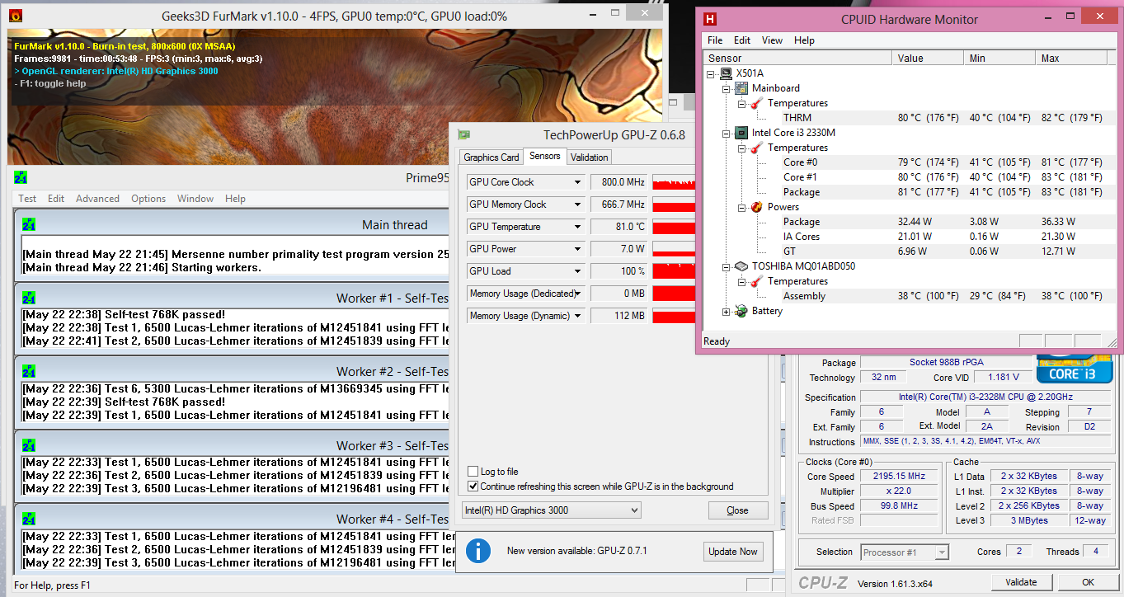Open the Intel HD Graphics 3000 device selector
The width and height of the screenshot is (1124, 597).
pyautogui.click(x=552, y=510)
